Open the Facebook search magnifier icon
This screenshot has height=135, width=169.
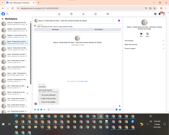click(x=7, y=14)
